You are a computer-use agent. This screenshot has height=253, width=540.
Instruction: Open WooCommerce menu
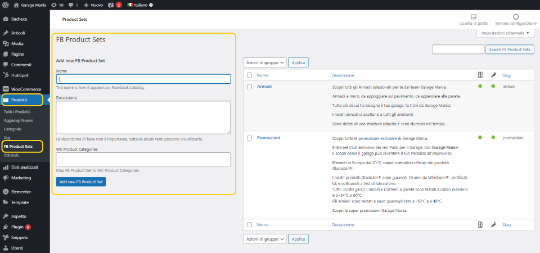(x=26, y=89)
